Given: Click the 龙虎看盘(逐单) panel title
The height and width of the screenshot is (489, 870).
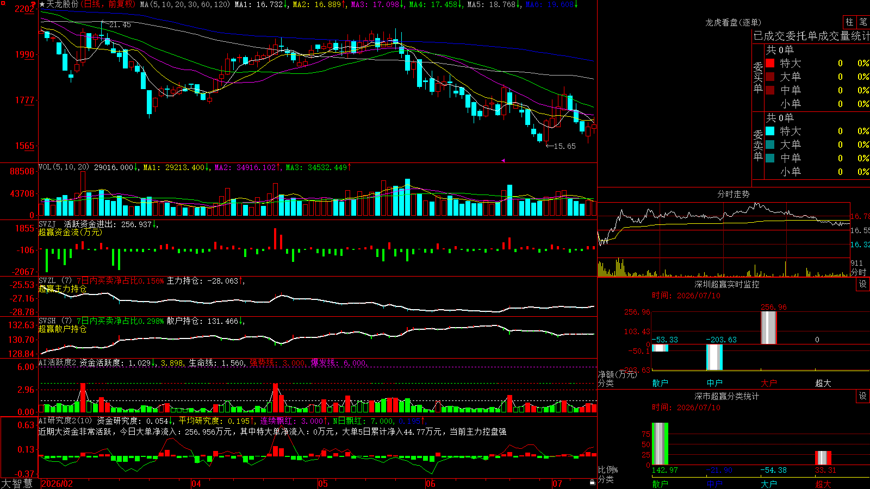Looking at the screenshot, I should pyautogui.click(x=733, y=22).
